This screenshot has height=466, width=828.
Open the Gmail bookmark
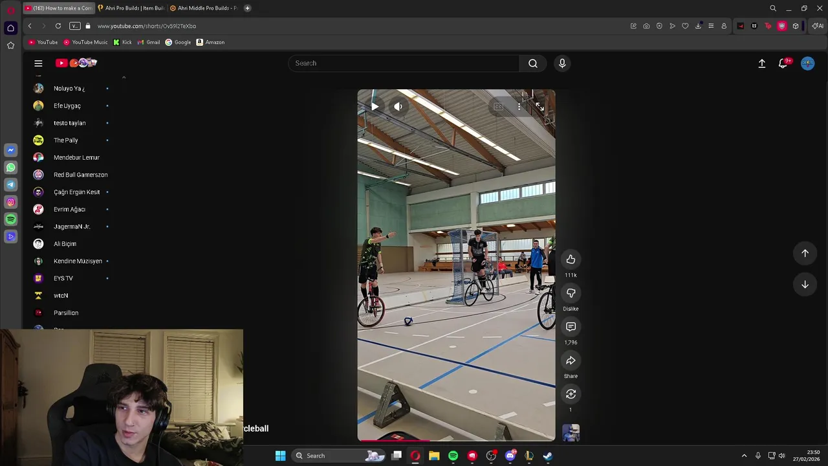click(x=148, y=42)
